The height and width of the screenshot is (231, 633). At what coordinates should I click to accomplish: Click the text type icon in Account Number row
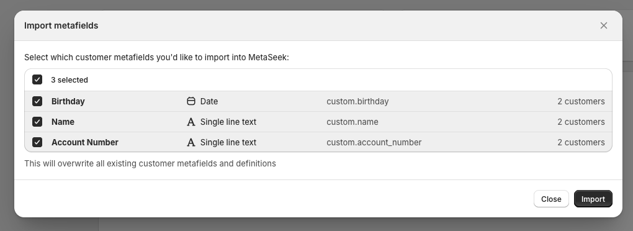tap(191, 142)
